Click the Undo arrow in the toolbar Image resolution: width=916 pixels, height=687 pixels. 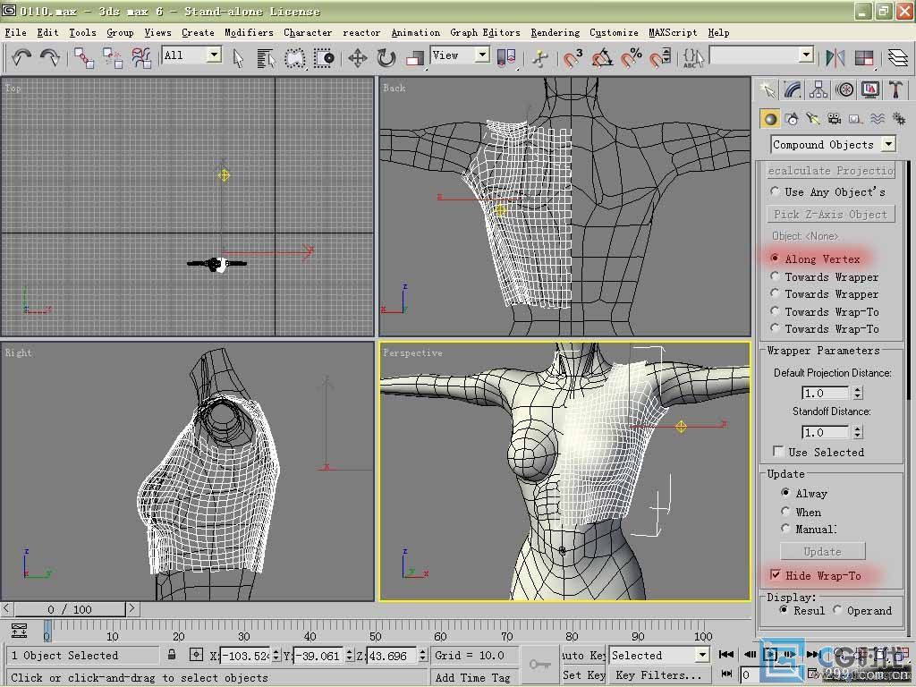[21, 57]
